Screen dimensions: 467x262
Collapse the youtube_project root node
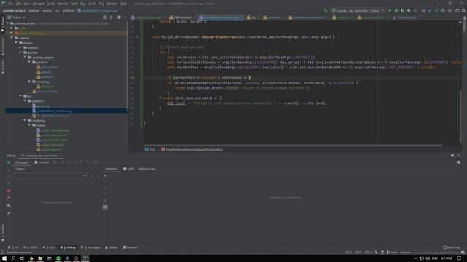tap(7, 23)
